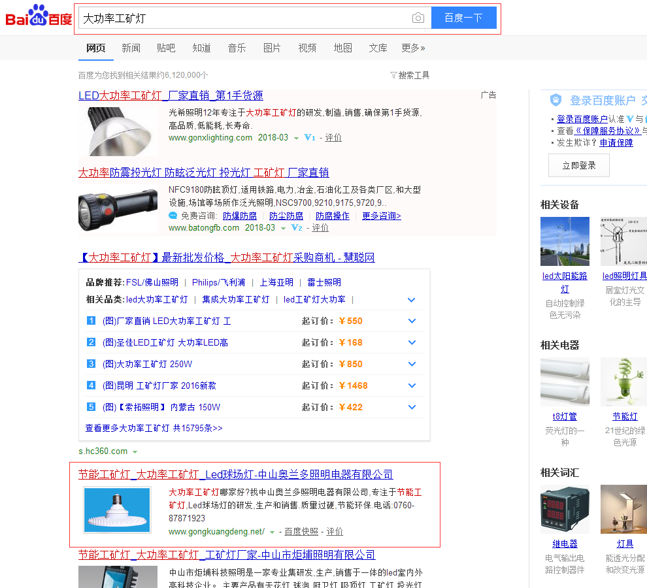Click the 百度一下 search button

(463, 18)
